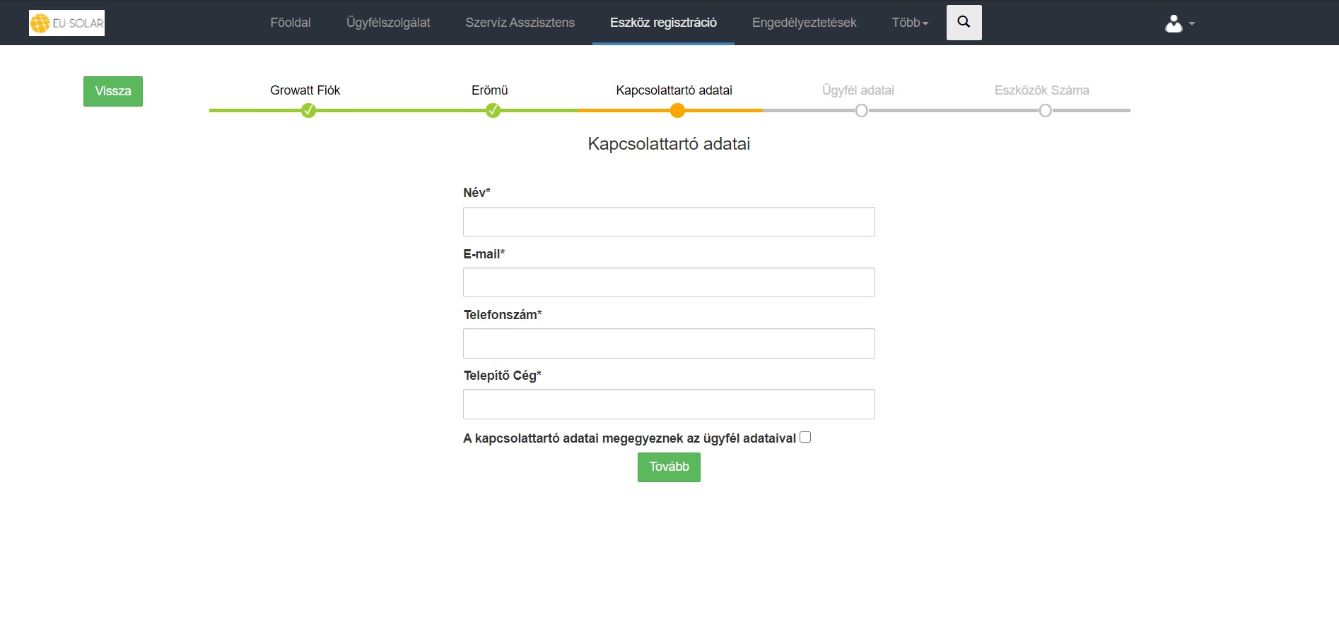This screenshot has height=629, width=1339.
Task: Click the Eszközök Száma step circle
Action: coord(1046,111)
